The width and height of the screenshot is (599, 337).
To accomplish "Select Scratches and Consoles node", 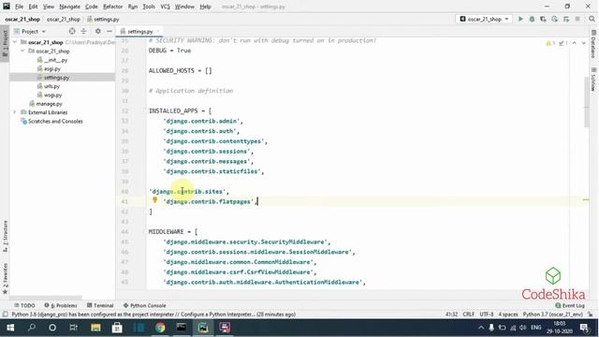I will click(51, 121).
